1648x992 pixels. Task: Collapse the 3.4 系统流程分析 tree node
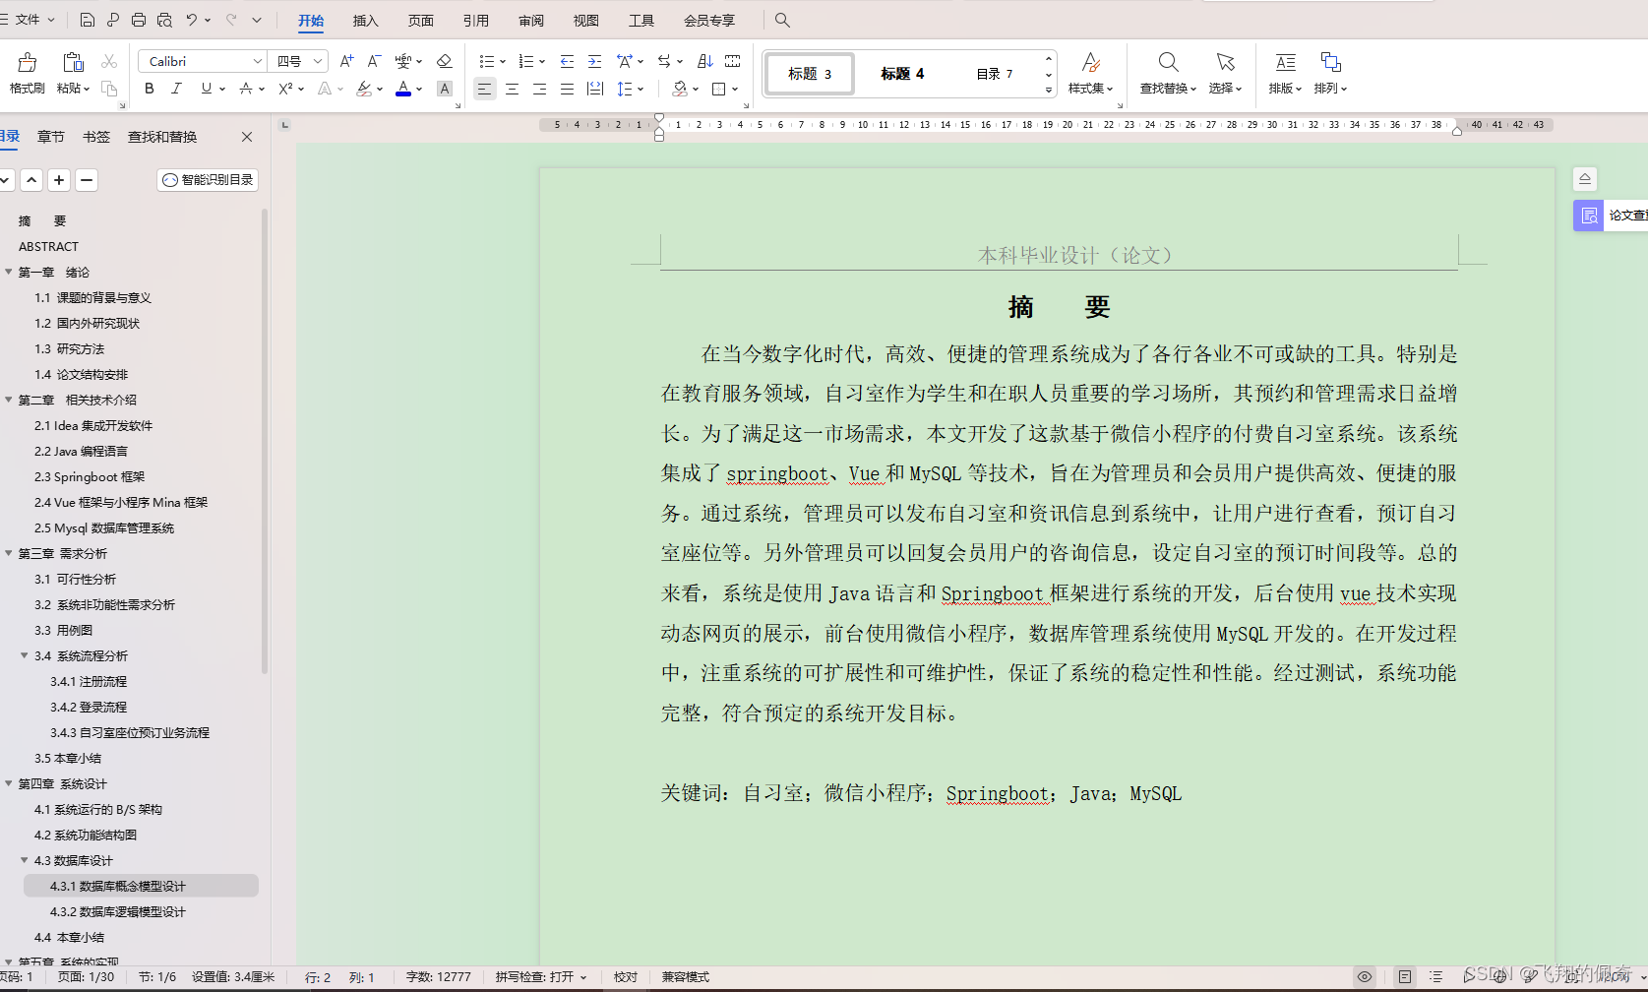click(25, 656)
